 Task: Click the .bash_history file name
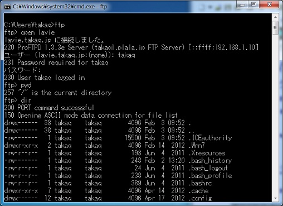[x=210, y=161]
